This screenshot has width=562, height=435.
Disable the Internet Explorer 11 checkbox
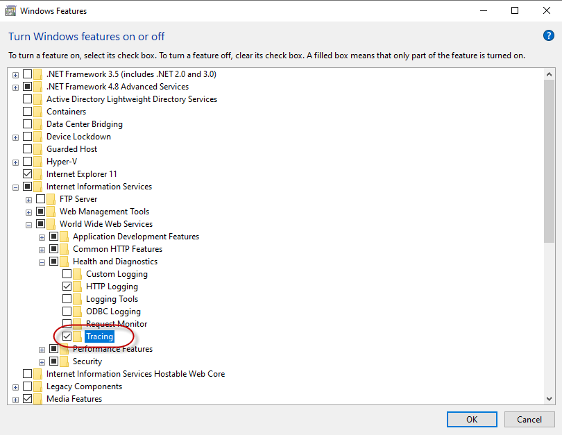click(28, 174)
